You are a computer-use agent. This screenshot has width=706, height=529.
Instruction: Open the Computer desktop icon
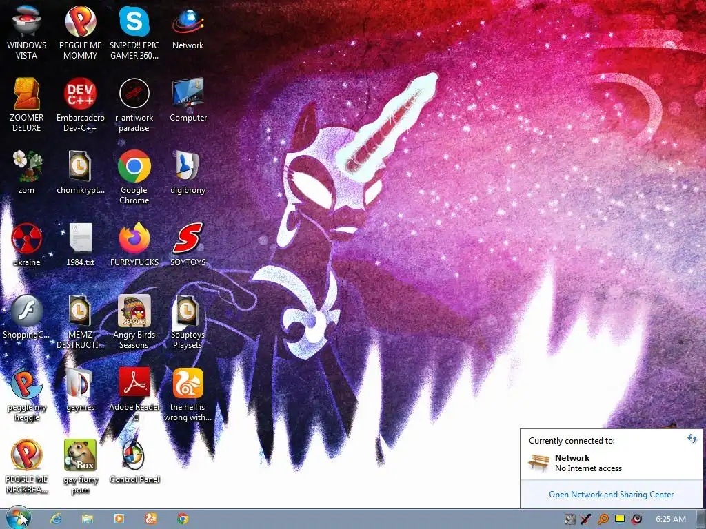point(188,99)
